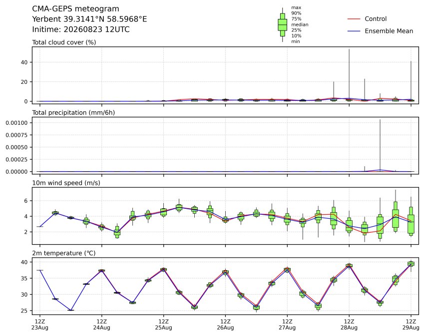
Task: Click the '4' tick on wind speed axis
Action: coord(26,216)
